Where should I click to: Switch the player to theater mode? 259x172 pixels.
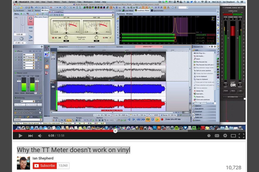[x=233, y=136]
